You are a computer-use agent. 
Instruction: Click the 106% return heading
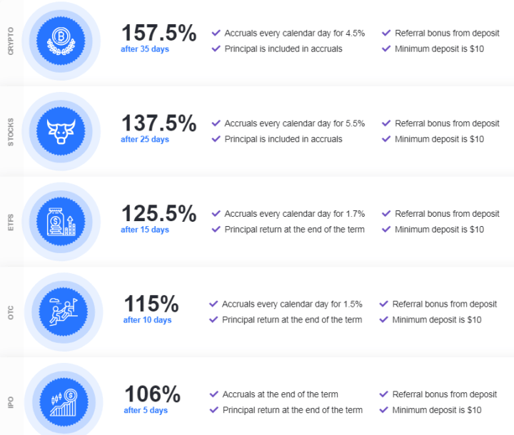(152, 394)
